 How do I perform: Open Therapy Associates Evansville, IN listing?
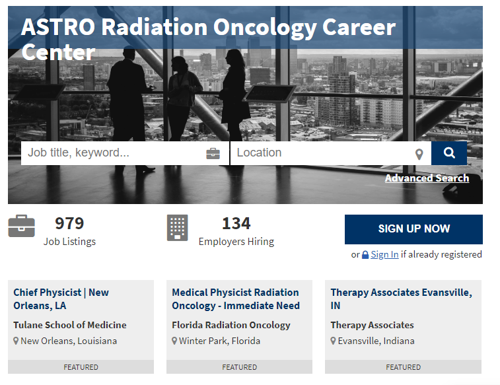(401, 299)
